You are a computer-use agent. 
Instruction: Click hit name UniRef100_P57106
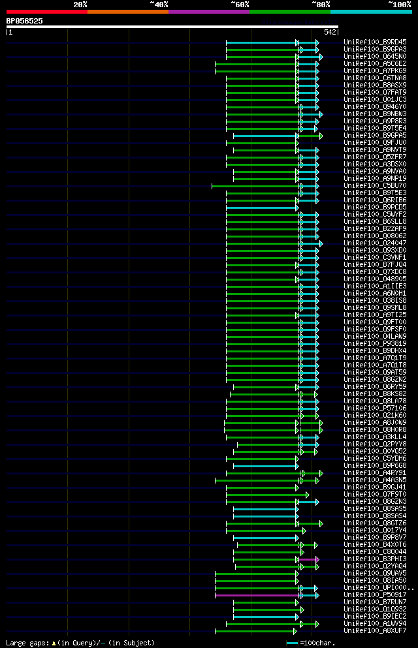[375, 409]
